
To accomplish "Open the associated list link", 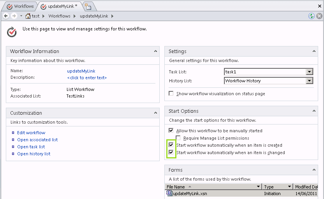I will tap(37, 140).
